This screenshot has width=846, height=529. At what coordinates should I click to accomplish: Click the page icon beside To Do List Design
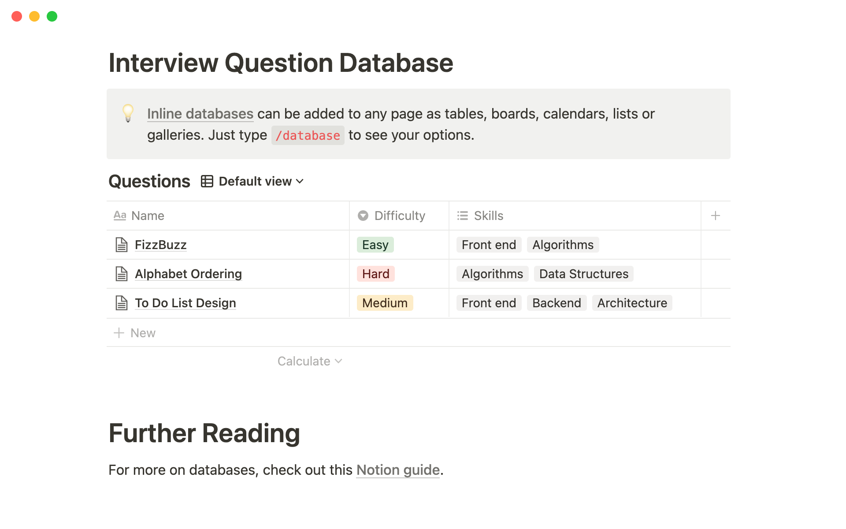(x=121, y=303)
